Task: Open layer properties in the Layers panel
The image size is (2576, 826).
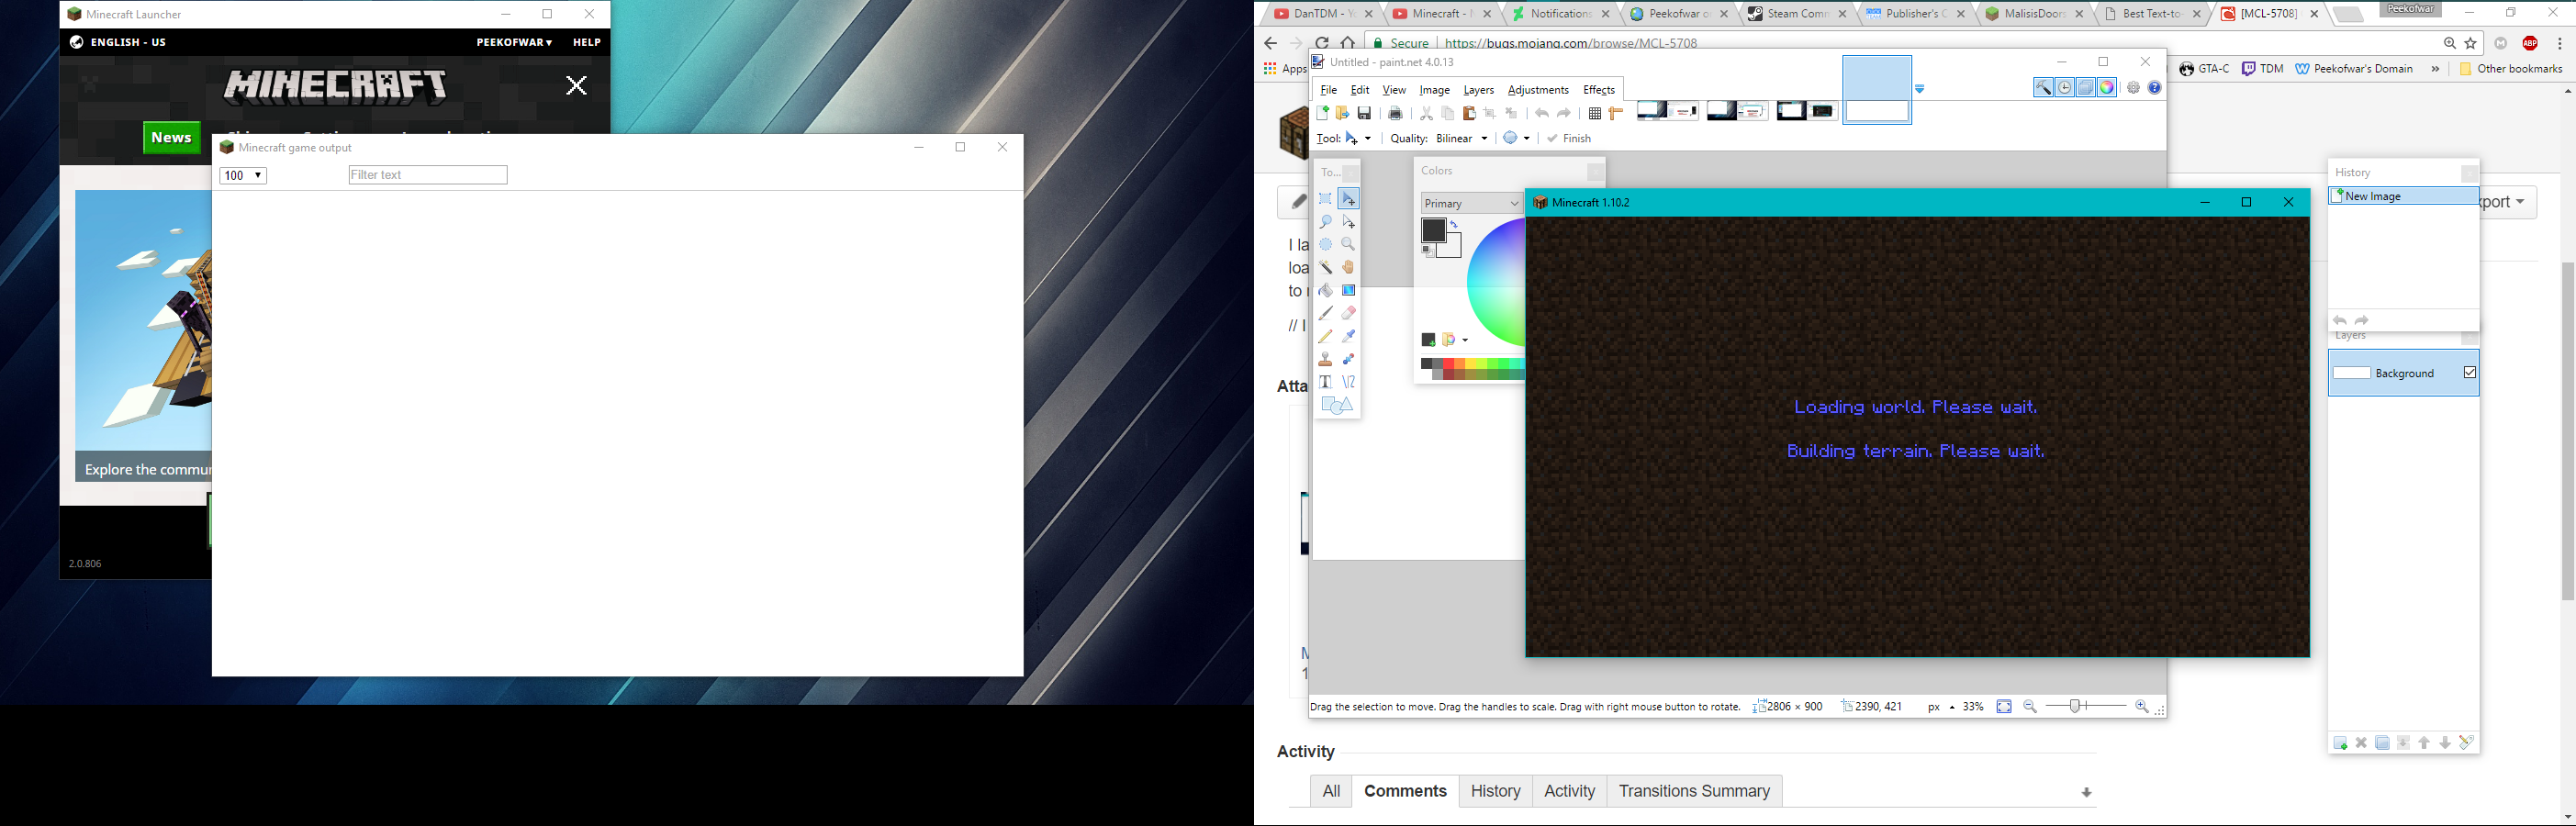Action: point(2466,743)
